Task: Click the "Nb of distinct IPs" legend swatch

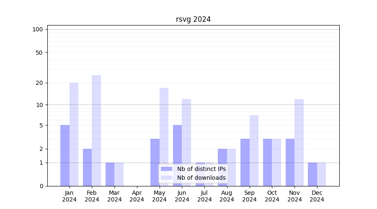Action: click(166, 169)
